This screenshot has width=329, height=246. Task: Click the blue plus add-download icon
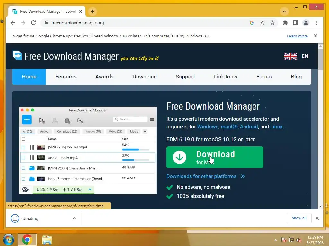tap(27, 120)
